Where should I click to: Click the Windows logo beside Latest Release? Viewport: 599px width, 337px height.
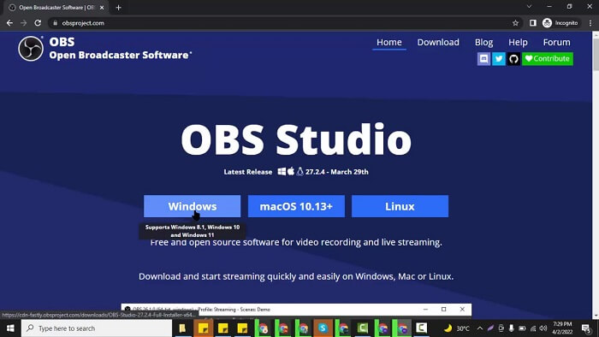(x=282, y=171)
